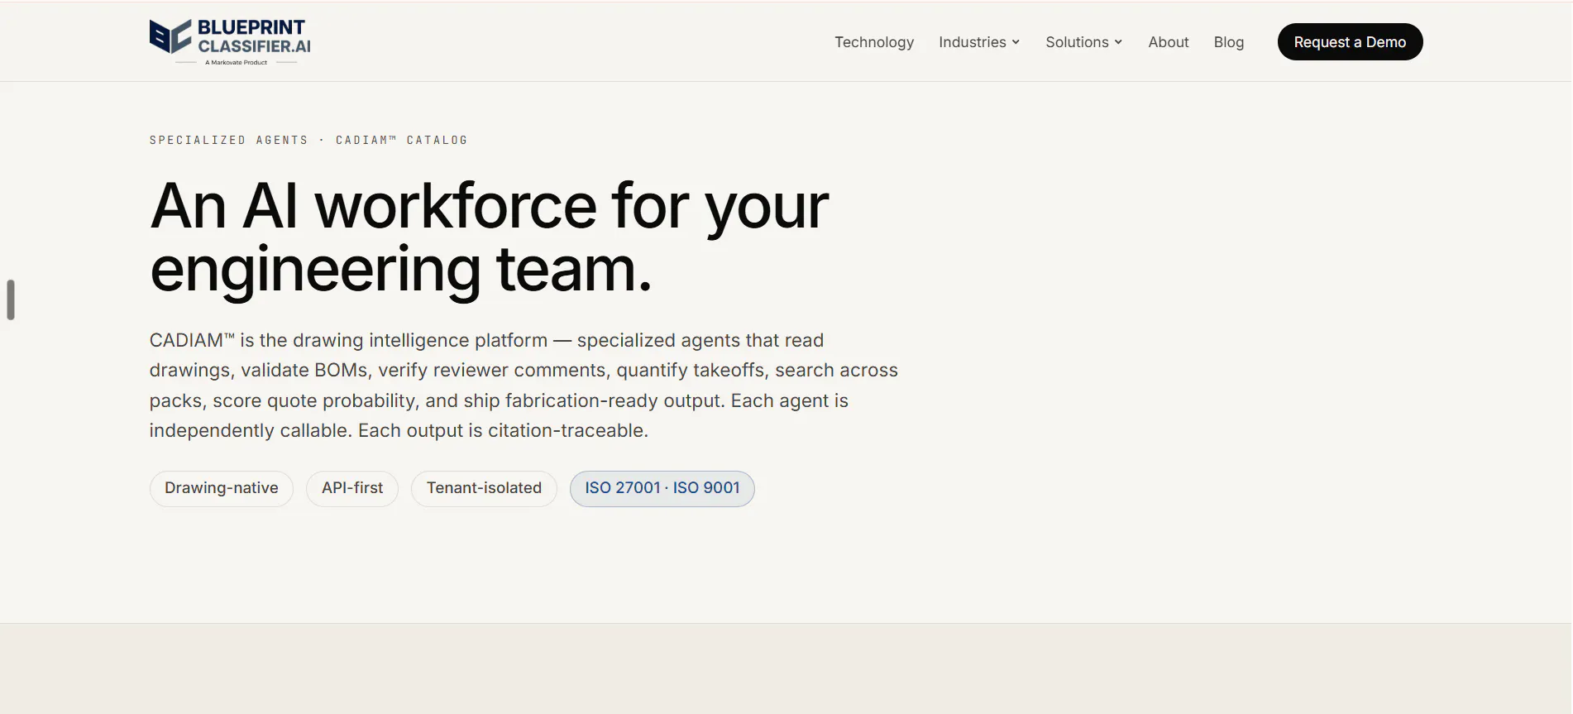Go to the About page
The width and height of the screenshot is (1573, 714).
(1168, 42)
